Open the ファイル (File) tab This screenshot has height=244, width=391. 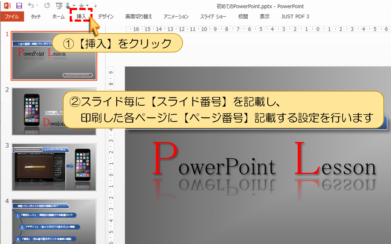(x=12, y=16)
